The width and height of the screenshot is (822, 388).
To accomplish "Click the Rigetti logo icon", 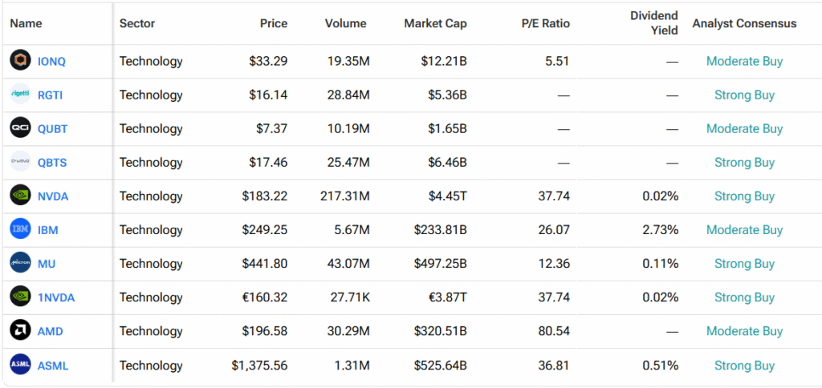I will point(20,95).
